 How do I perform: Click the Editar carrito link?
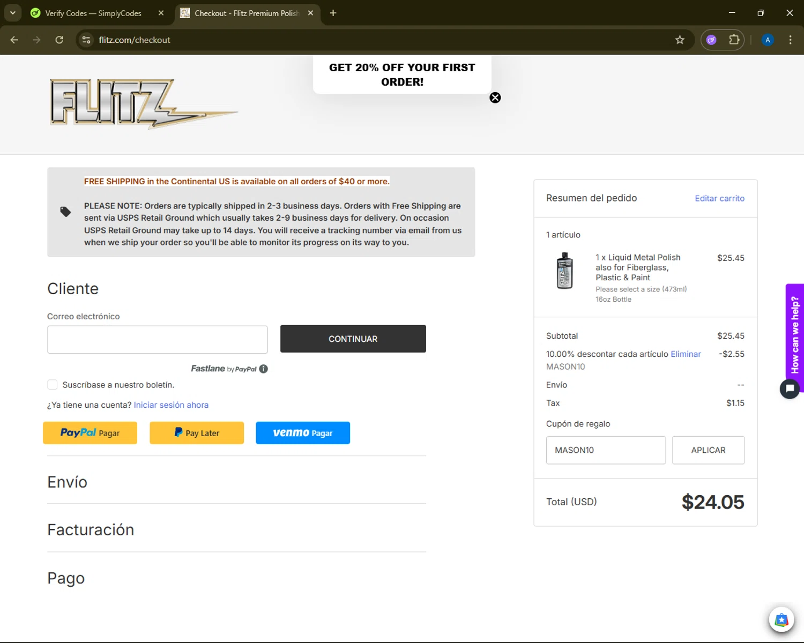tap(720, 198)
